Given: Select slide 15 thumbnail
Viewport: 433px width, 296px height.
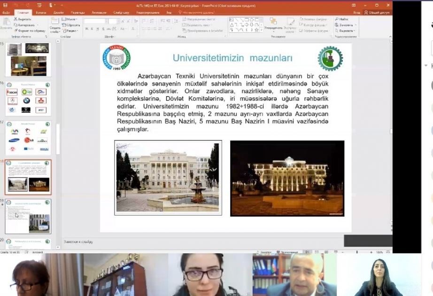Looking at the screenshot, I should point(28,60).
